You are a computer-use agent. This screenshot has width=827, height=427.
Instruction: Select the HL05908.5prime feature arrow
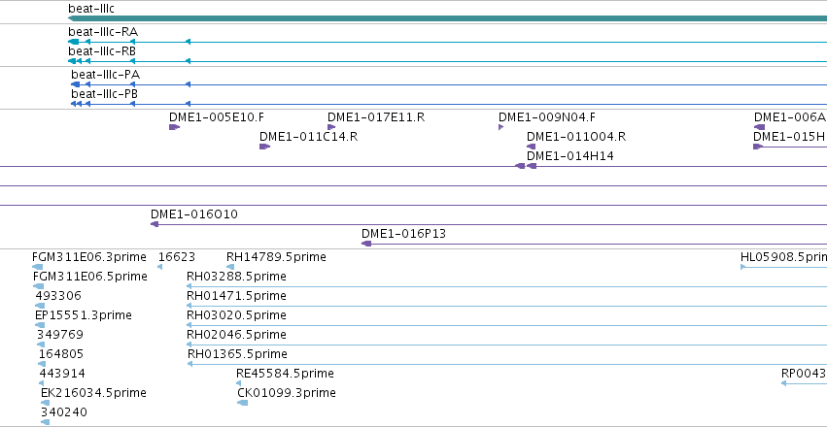[783, 267]
